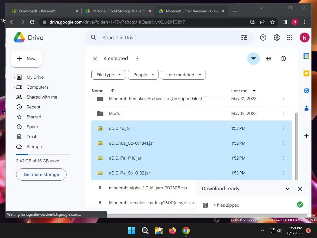317x238 pixels.
Task: Open more actions menu beside 4 selected
Action: point(137,59)
